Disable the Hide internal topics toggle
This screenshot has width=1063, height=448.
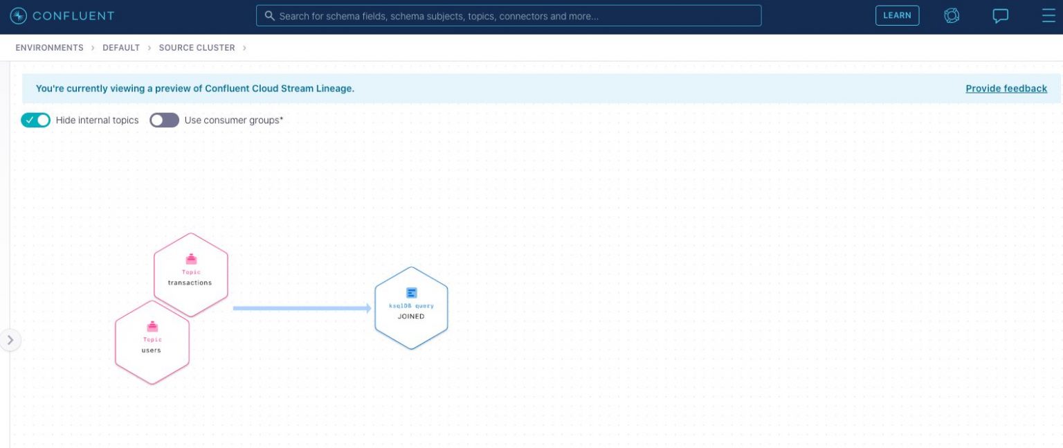click(36, 120)
